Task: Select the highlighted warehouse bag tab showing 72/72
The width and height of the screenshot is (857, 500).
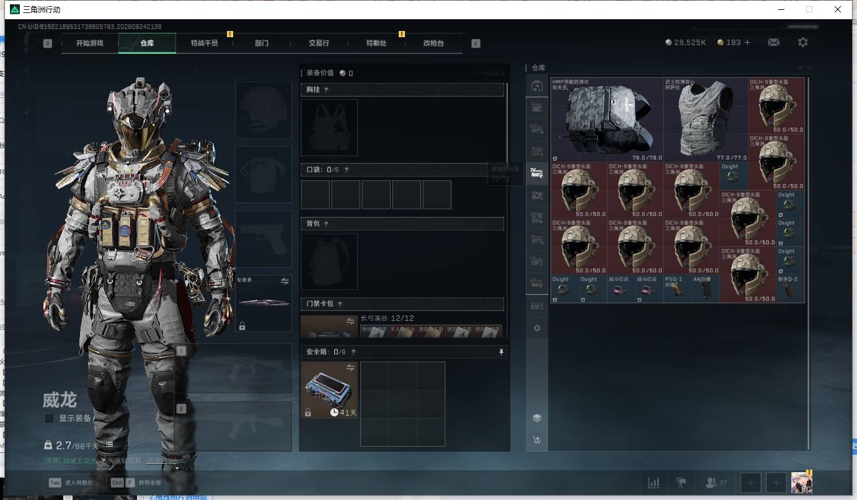Action: tap(537, 173)
